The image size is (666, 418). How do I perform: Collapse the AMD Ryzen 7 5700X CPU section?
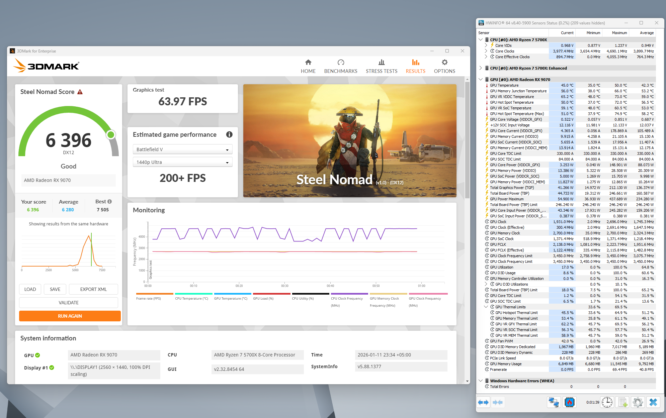[x=481, y=39]
